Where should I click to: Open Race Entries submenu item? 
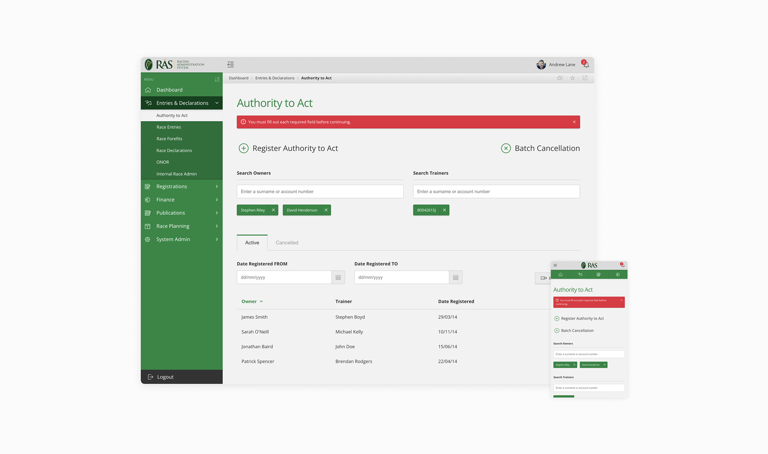pos(169,127)
